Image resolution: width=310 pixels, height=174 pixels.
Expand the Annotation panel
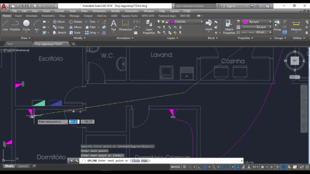pyautogui.click(x=125, y=38)
